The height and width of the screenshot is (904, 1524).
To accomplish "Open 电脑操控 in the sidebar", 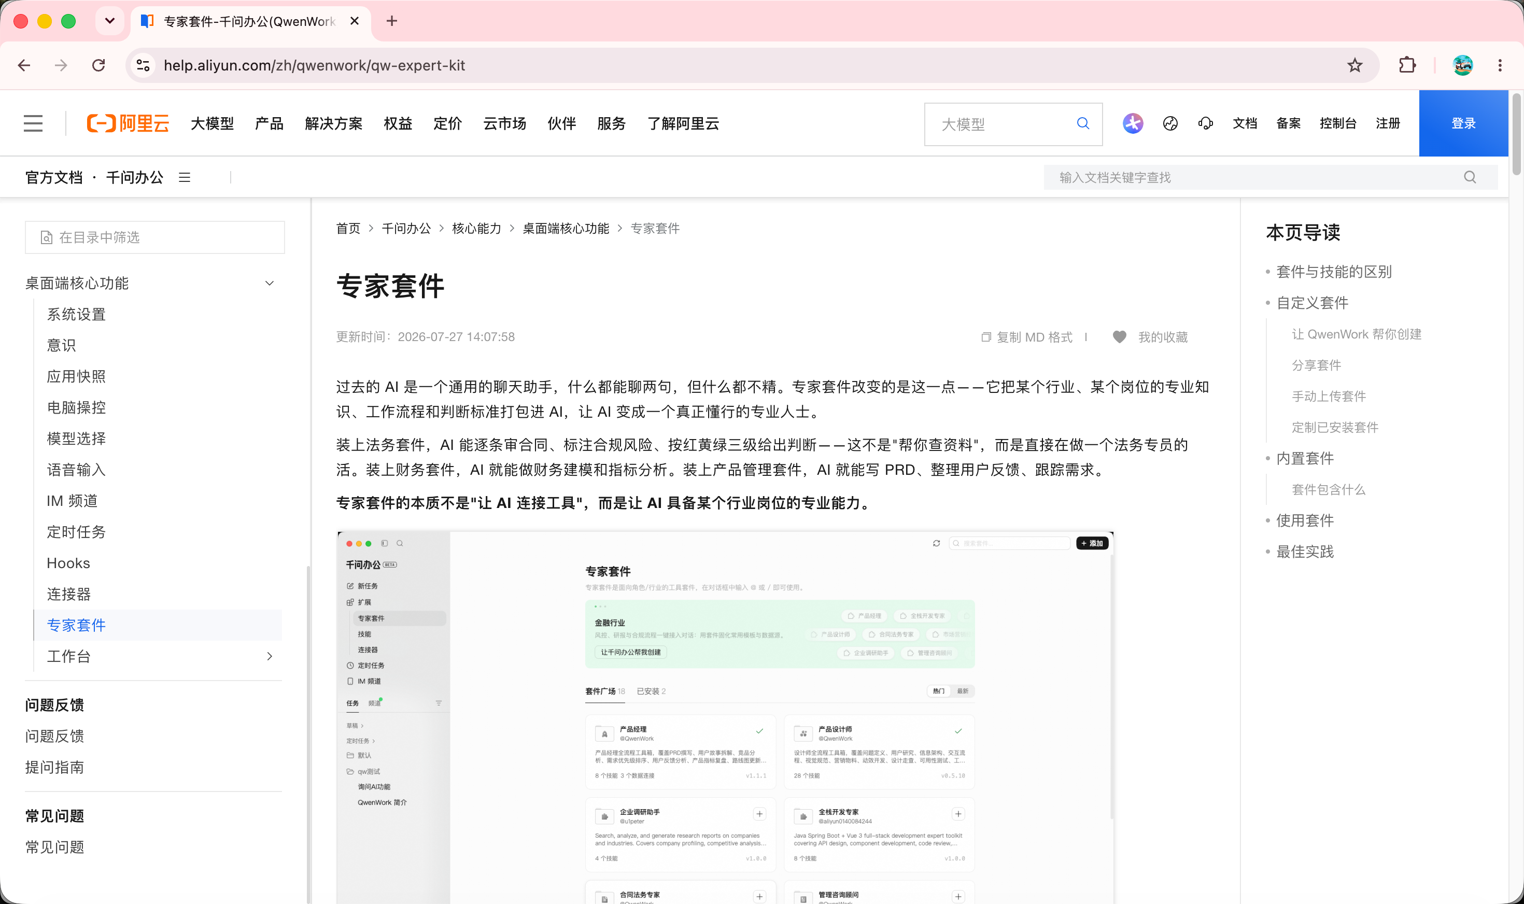I will tap(76, 407).
